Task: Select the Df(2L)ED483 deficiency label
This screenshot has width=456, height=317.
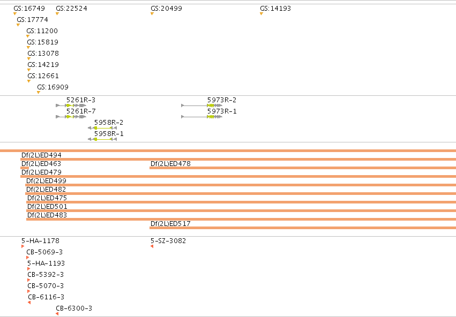Action: pos(47,215)
